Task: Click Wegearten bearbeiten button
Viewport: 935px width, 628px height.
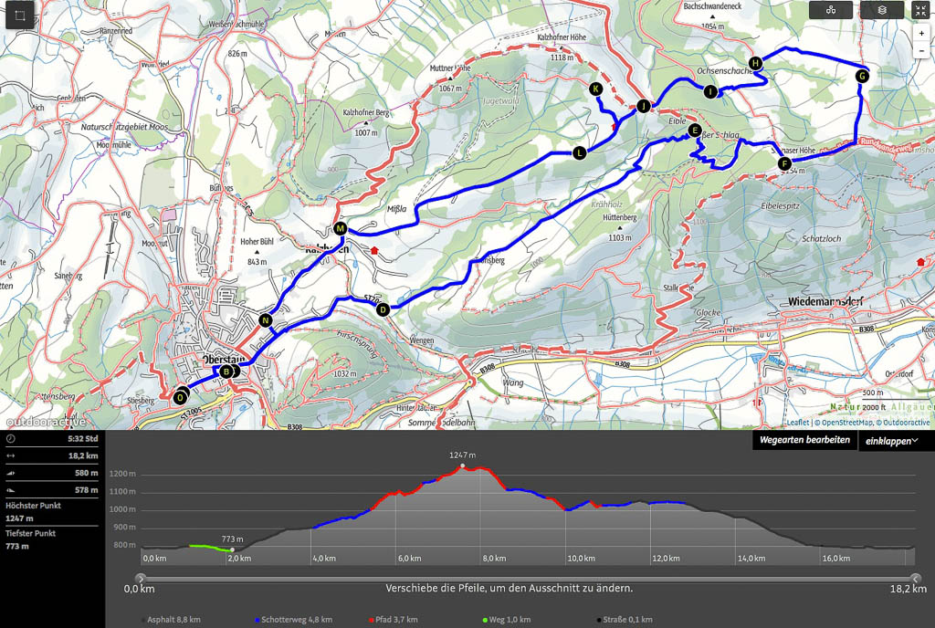Action: [x=804, y=440]
